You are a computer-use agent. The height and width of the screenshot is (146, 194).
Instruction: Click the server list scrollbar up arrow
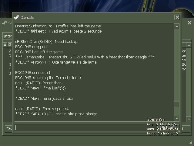click(189, 45)
